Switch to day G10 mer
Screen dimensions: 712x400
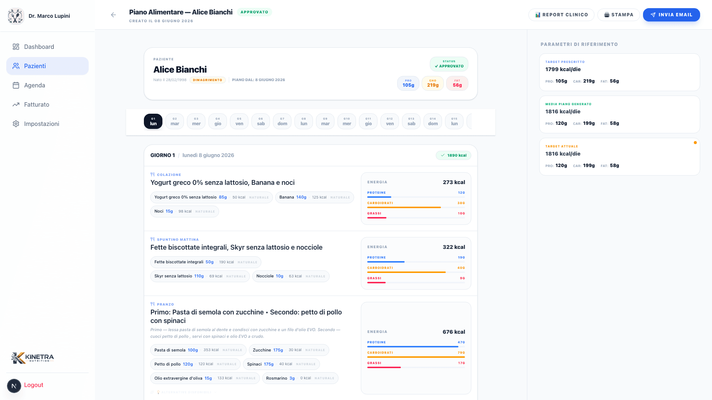point(347,121)
